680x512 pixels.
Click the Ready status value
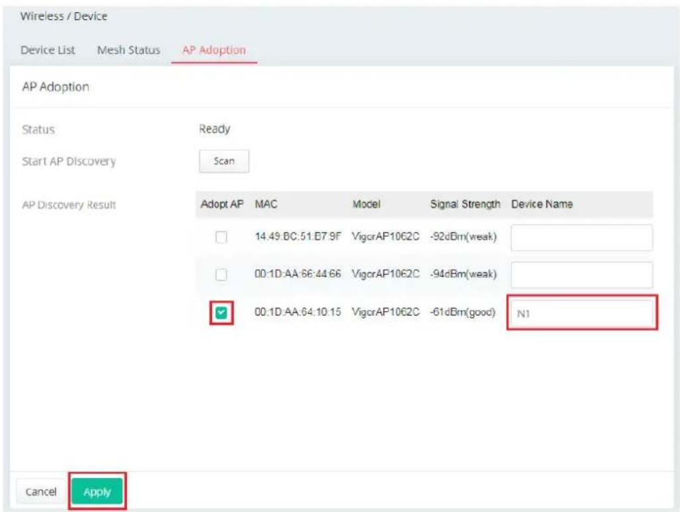(215, 129)
